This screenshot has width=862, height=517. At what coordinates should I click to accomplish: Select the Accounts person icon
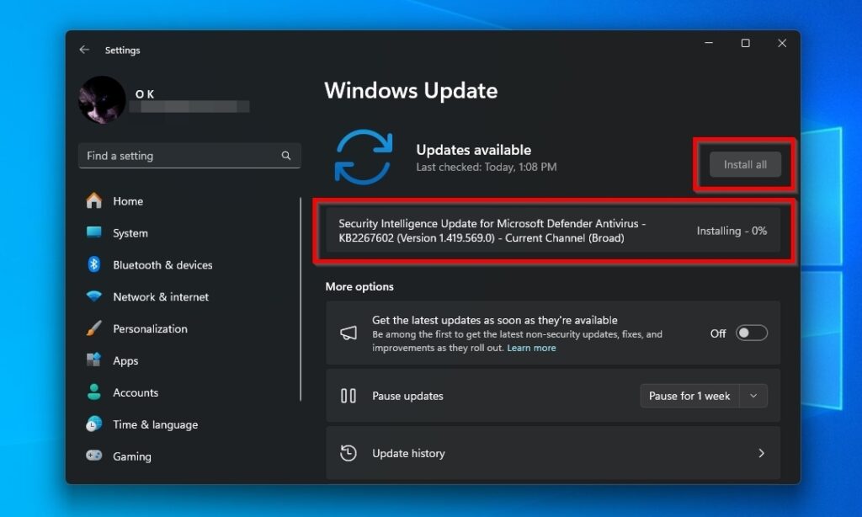coord(93,392)
